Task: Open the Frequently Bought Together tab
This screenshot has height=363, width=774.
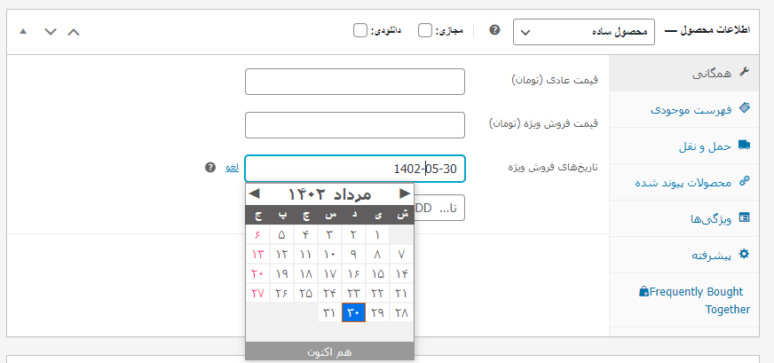Action: point(694,300)
